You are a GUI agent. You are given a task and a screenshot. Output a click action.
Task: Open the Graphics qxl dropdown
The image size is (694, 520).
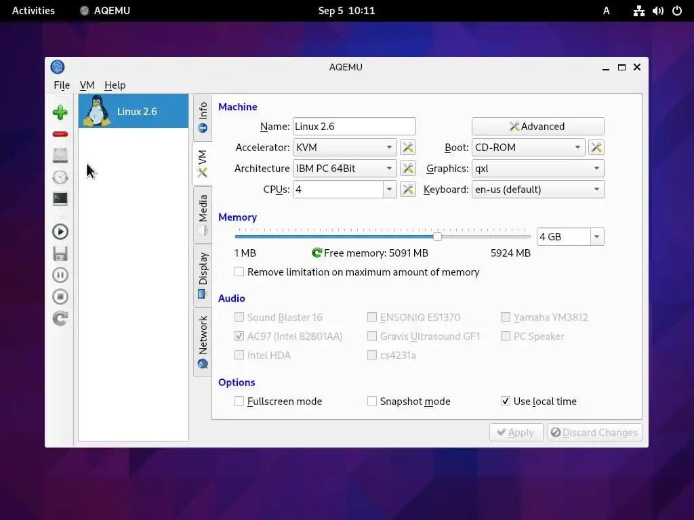[x=537, y=168]
